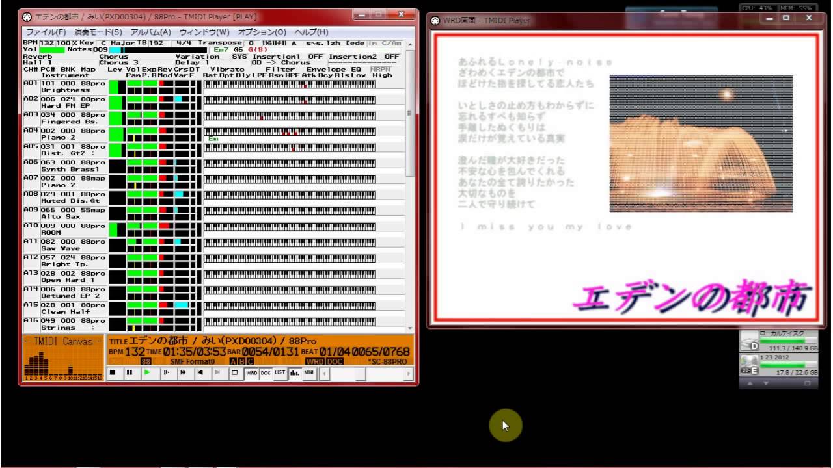Click the fast-forward double arrow button
The height and width of the screenshot is (468, 833).
tap(183, 373)
